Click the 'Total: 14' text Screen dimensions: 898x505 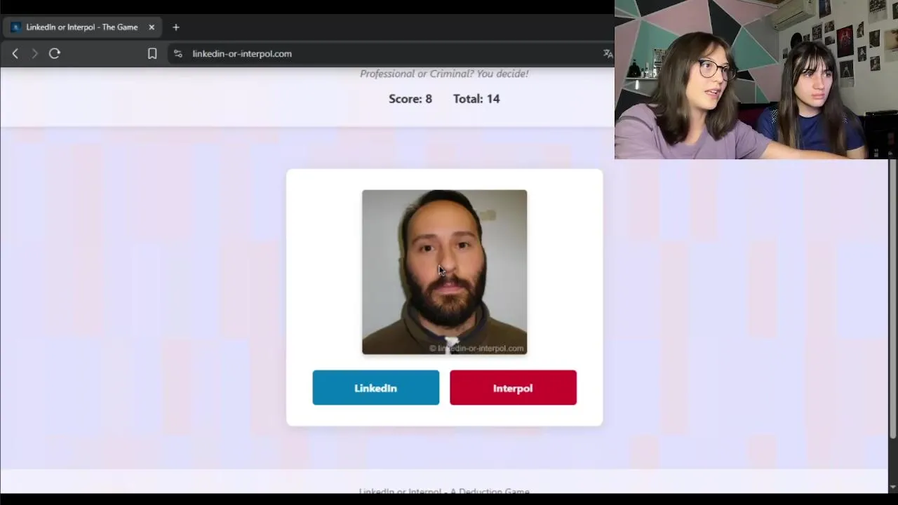[x=476, y=99]
